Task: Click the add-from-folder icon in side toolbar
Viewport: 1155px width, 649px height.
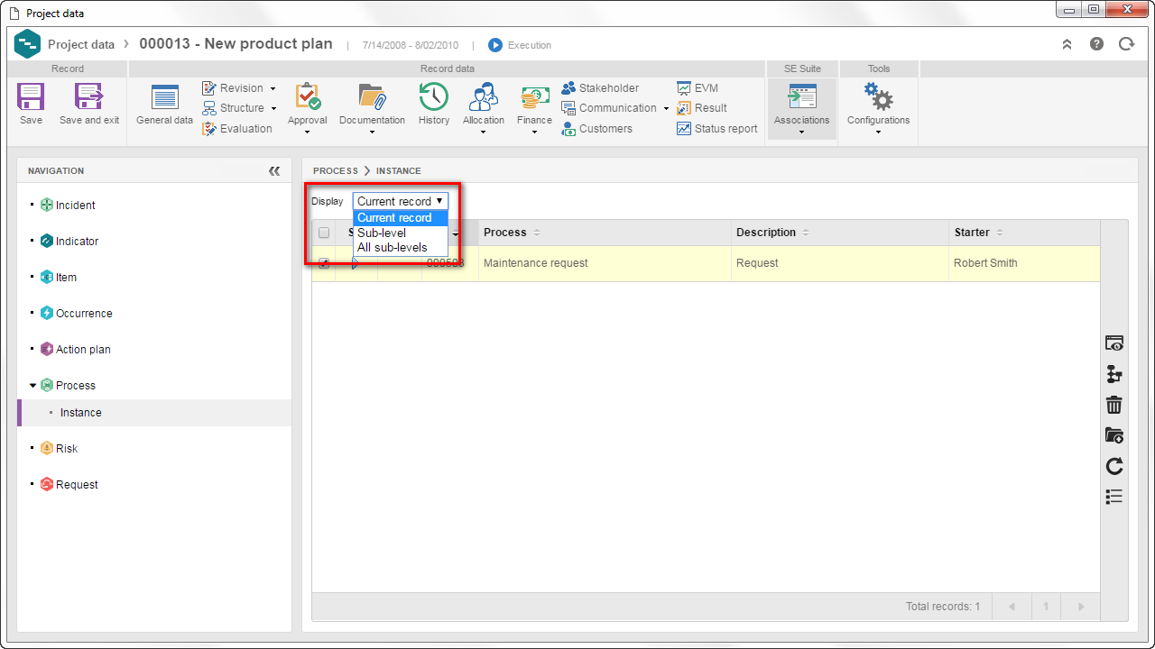Action: pos(1114,435)
